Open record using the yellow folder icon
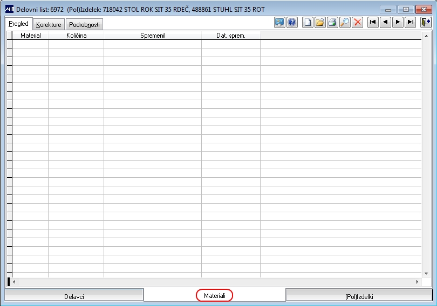Screen dimensions: 437x306 (320, 22)
